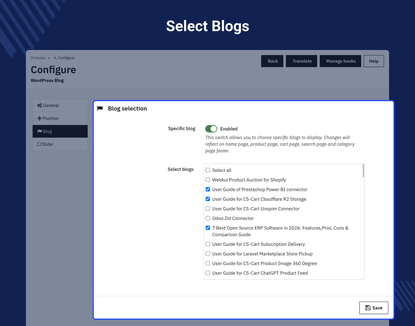
Task: Open the Slider settings tab
Action: [x=60, y=144]
